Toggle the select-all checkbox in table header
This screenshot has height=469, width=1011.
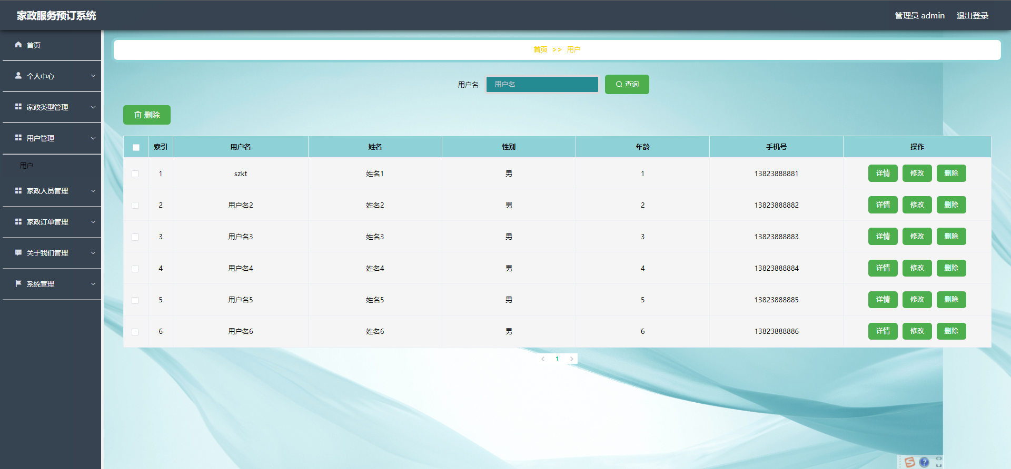pyautogui.click(x=136, y=147)
